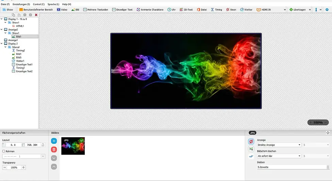The image size is (332, 181).
Task: Insert Einzeiliger Text from toolbar
Action: 122,10
